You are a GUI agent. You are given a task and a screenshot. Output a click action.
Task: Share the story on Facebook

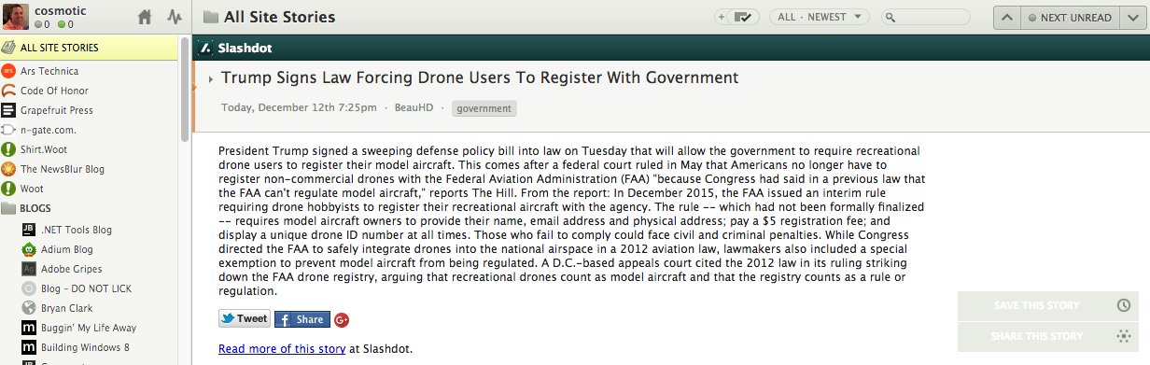click(x=302, y=319)
